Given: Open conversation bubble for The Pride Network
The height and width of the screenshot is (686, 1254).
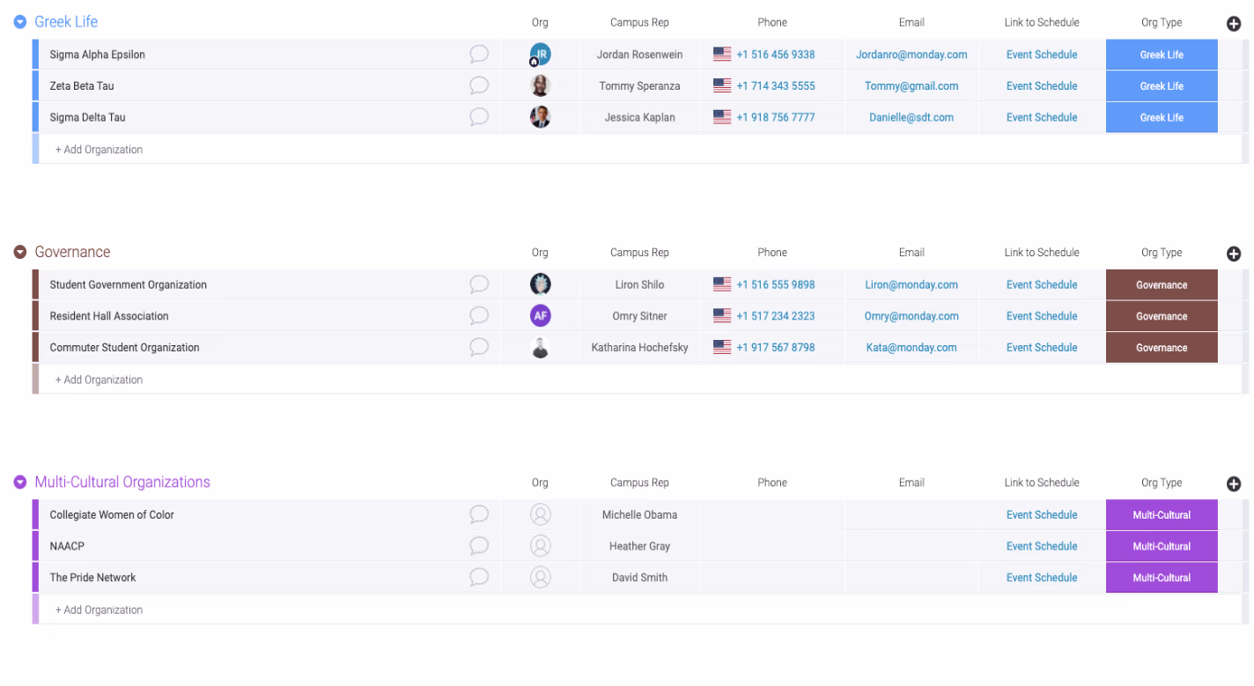Looking at the screenshot, I should [x=479, y=577].
